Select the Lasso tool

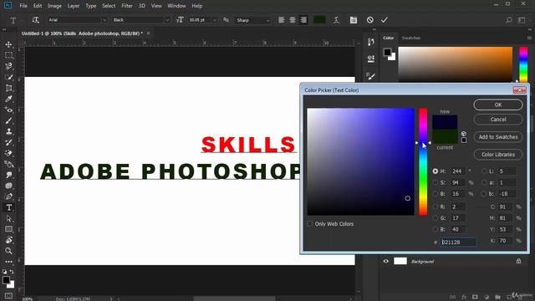(9, 66)
